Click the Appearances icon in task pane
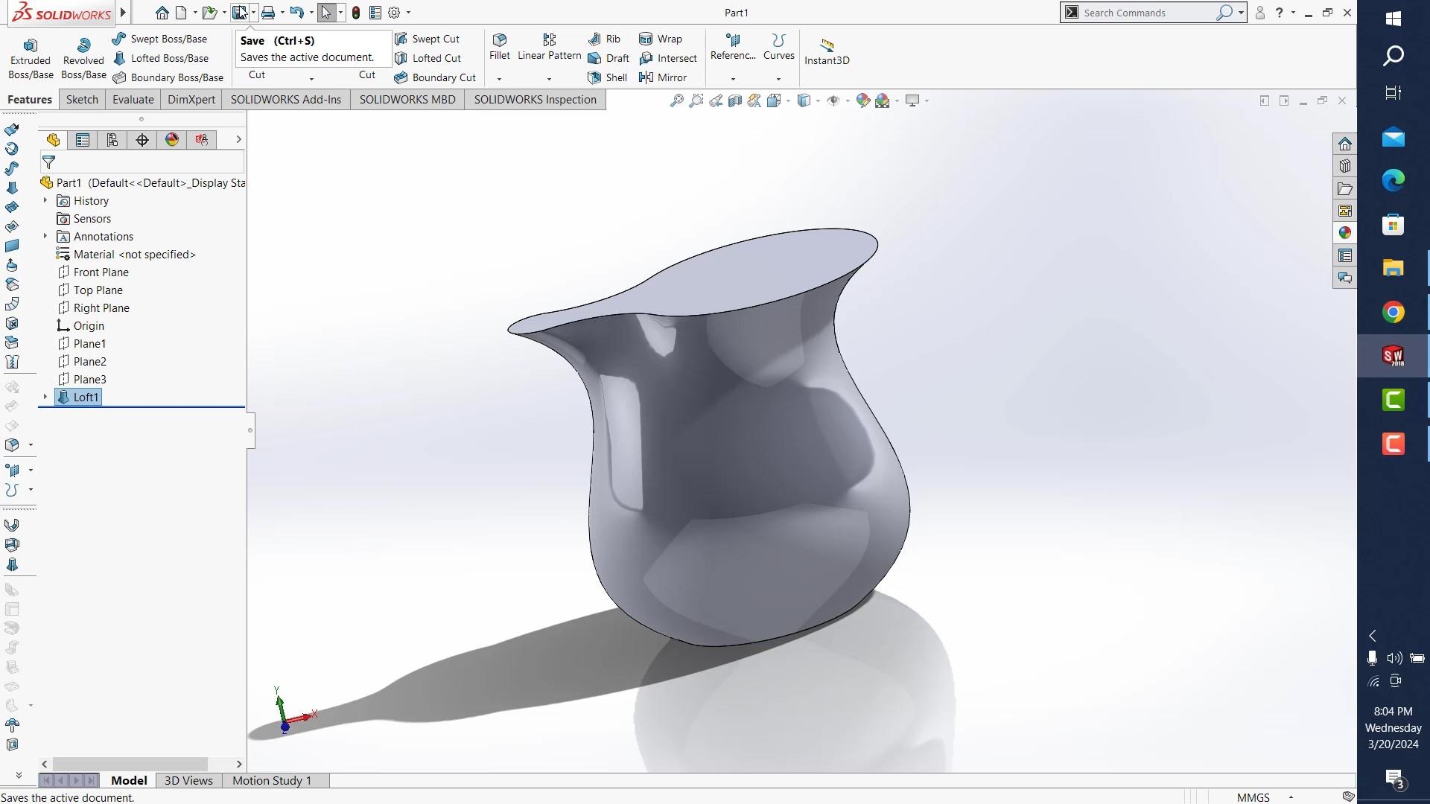 pyautogui.click(x=1344, y=233)
